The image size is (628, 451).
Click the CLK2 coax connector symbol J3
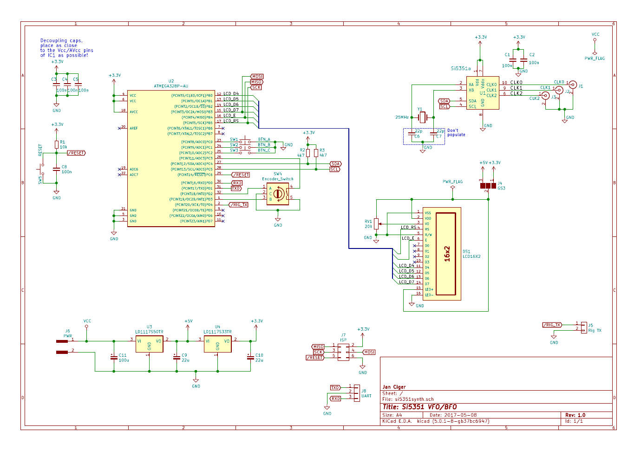pyautogui.click(x=546, y=96)
